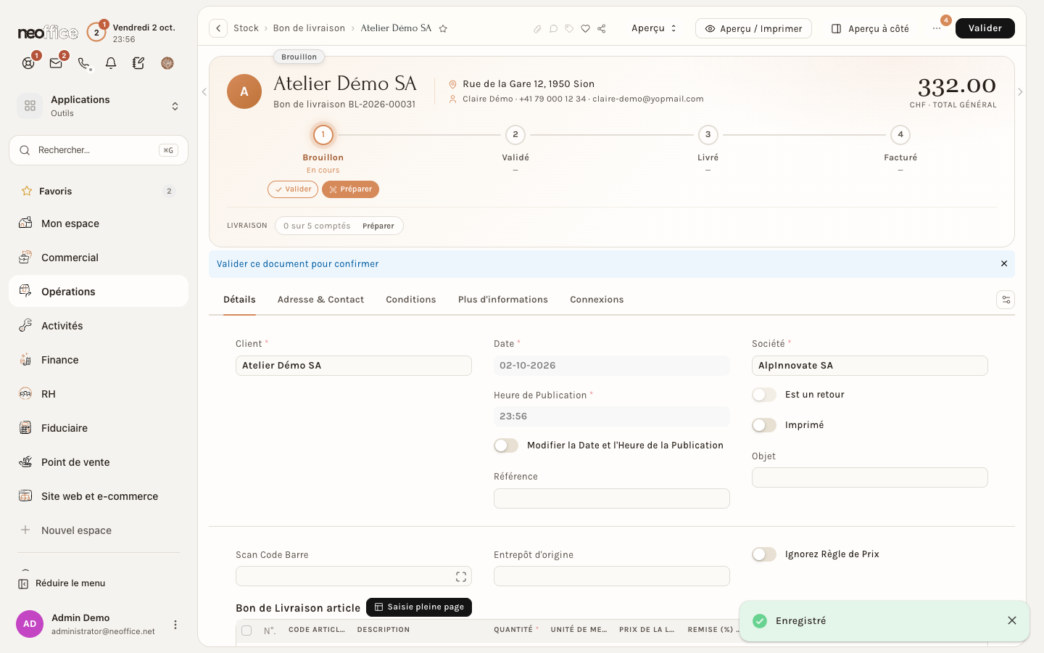1044x653 pixels.
Task: Enable the Est un retour toggle
Action: (x=764, y=395)
